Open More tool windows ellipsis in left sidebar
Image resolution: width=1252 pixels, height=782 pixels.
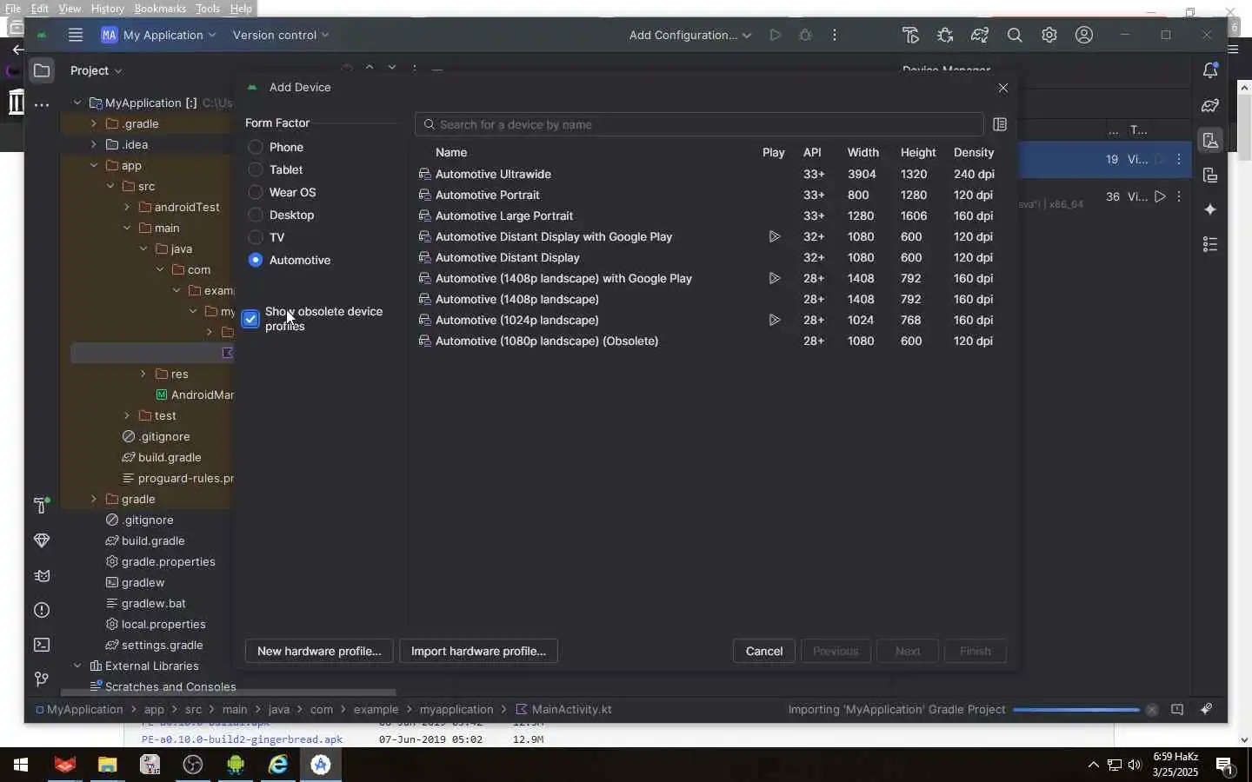(42, 105)
